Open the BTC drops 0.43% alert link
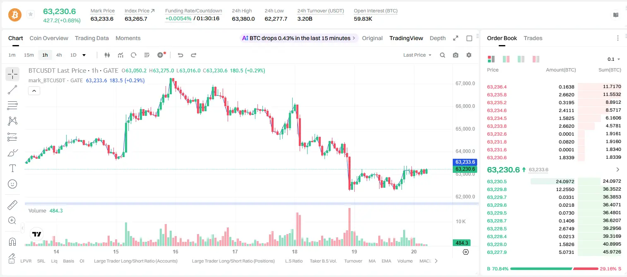 tap(298, 38)
